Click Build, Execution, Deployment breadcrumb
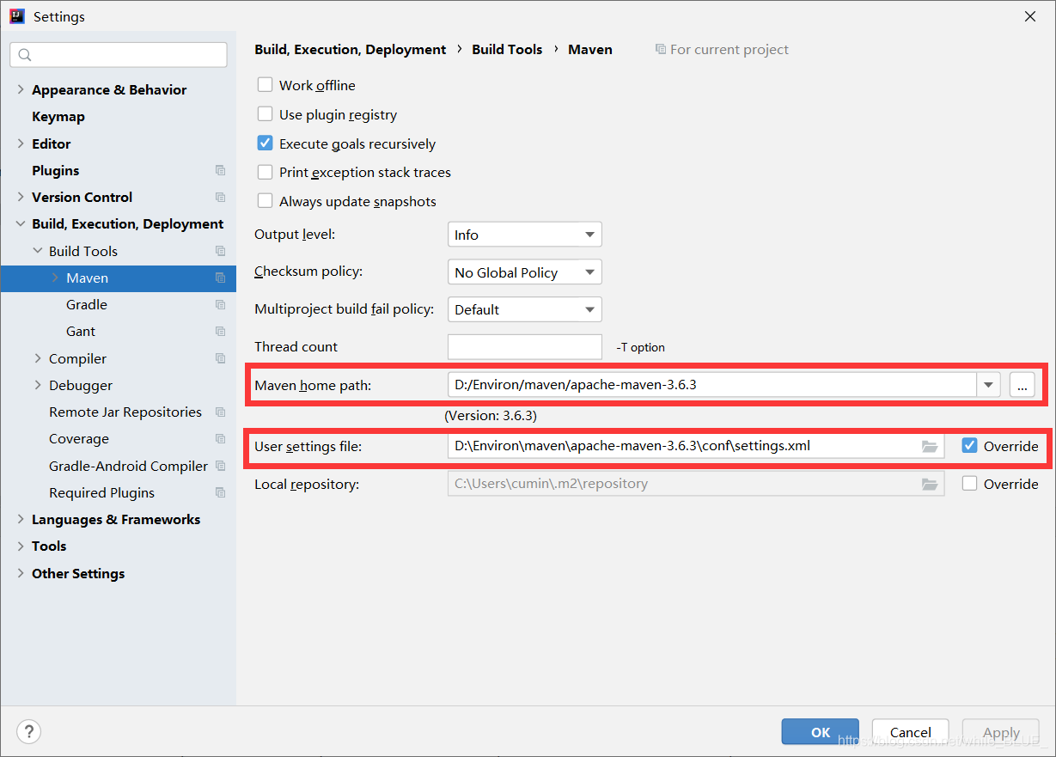The image size is (1056, 757). click(x=351, y=49)
